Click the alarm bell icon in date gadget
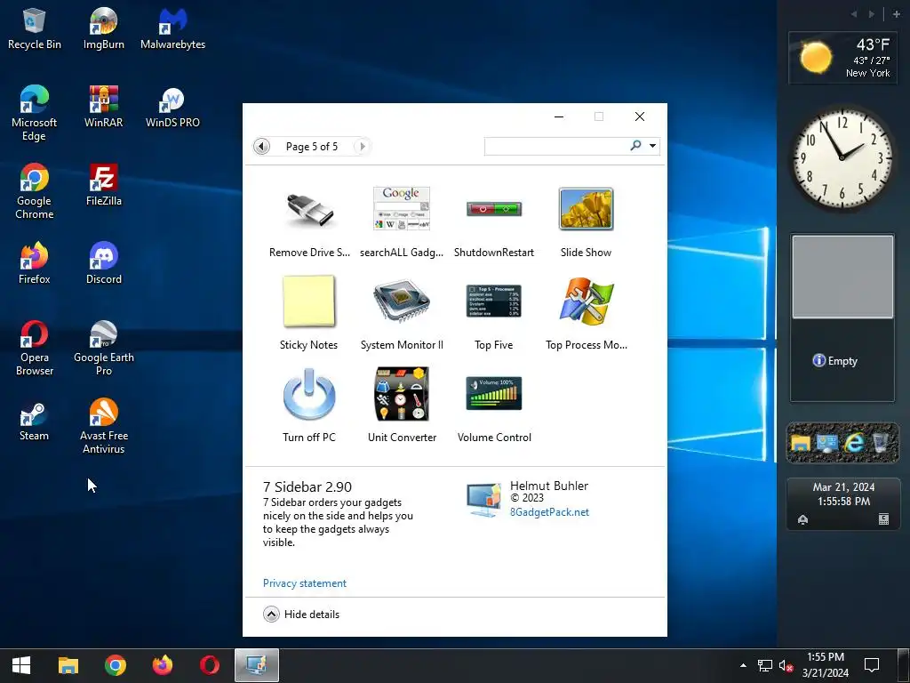Viewport: 910px width, 683px height. point(802,519)
